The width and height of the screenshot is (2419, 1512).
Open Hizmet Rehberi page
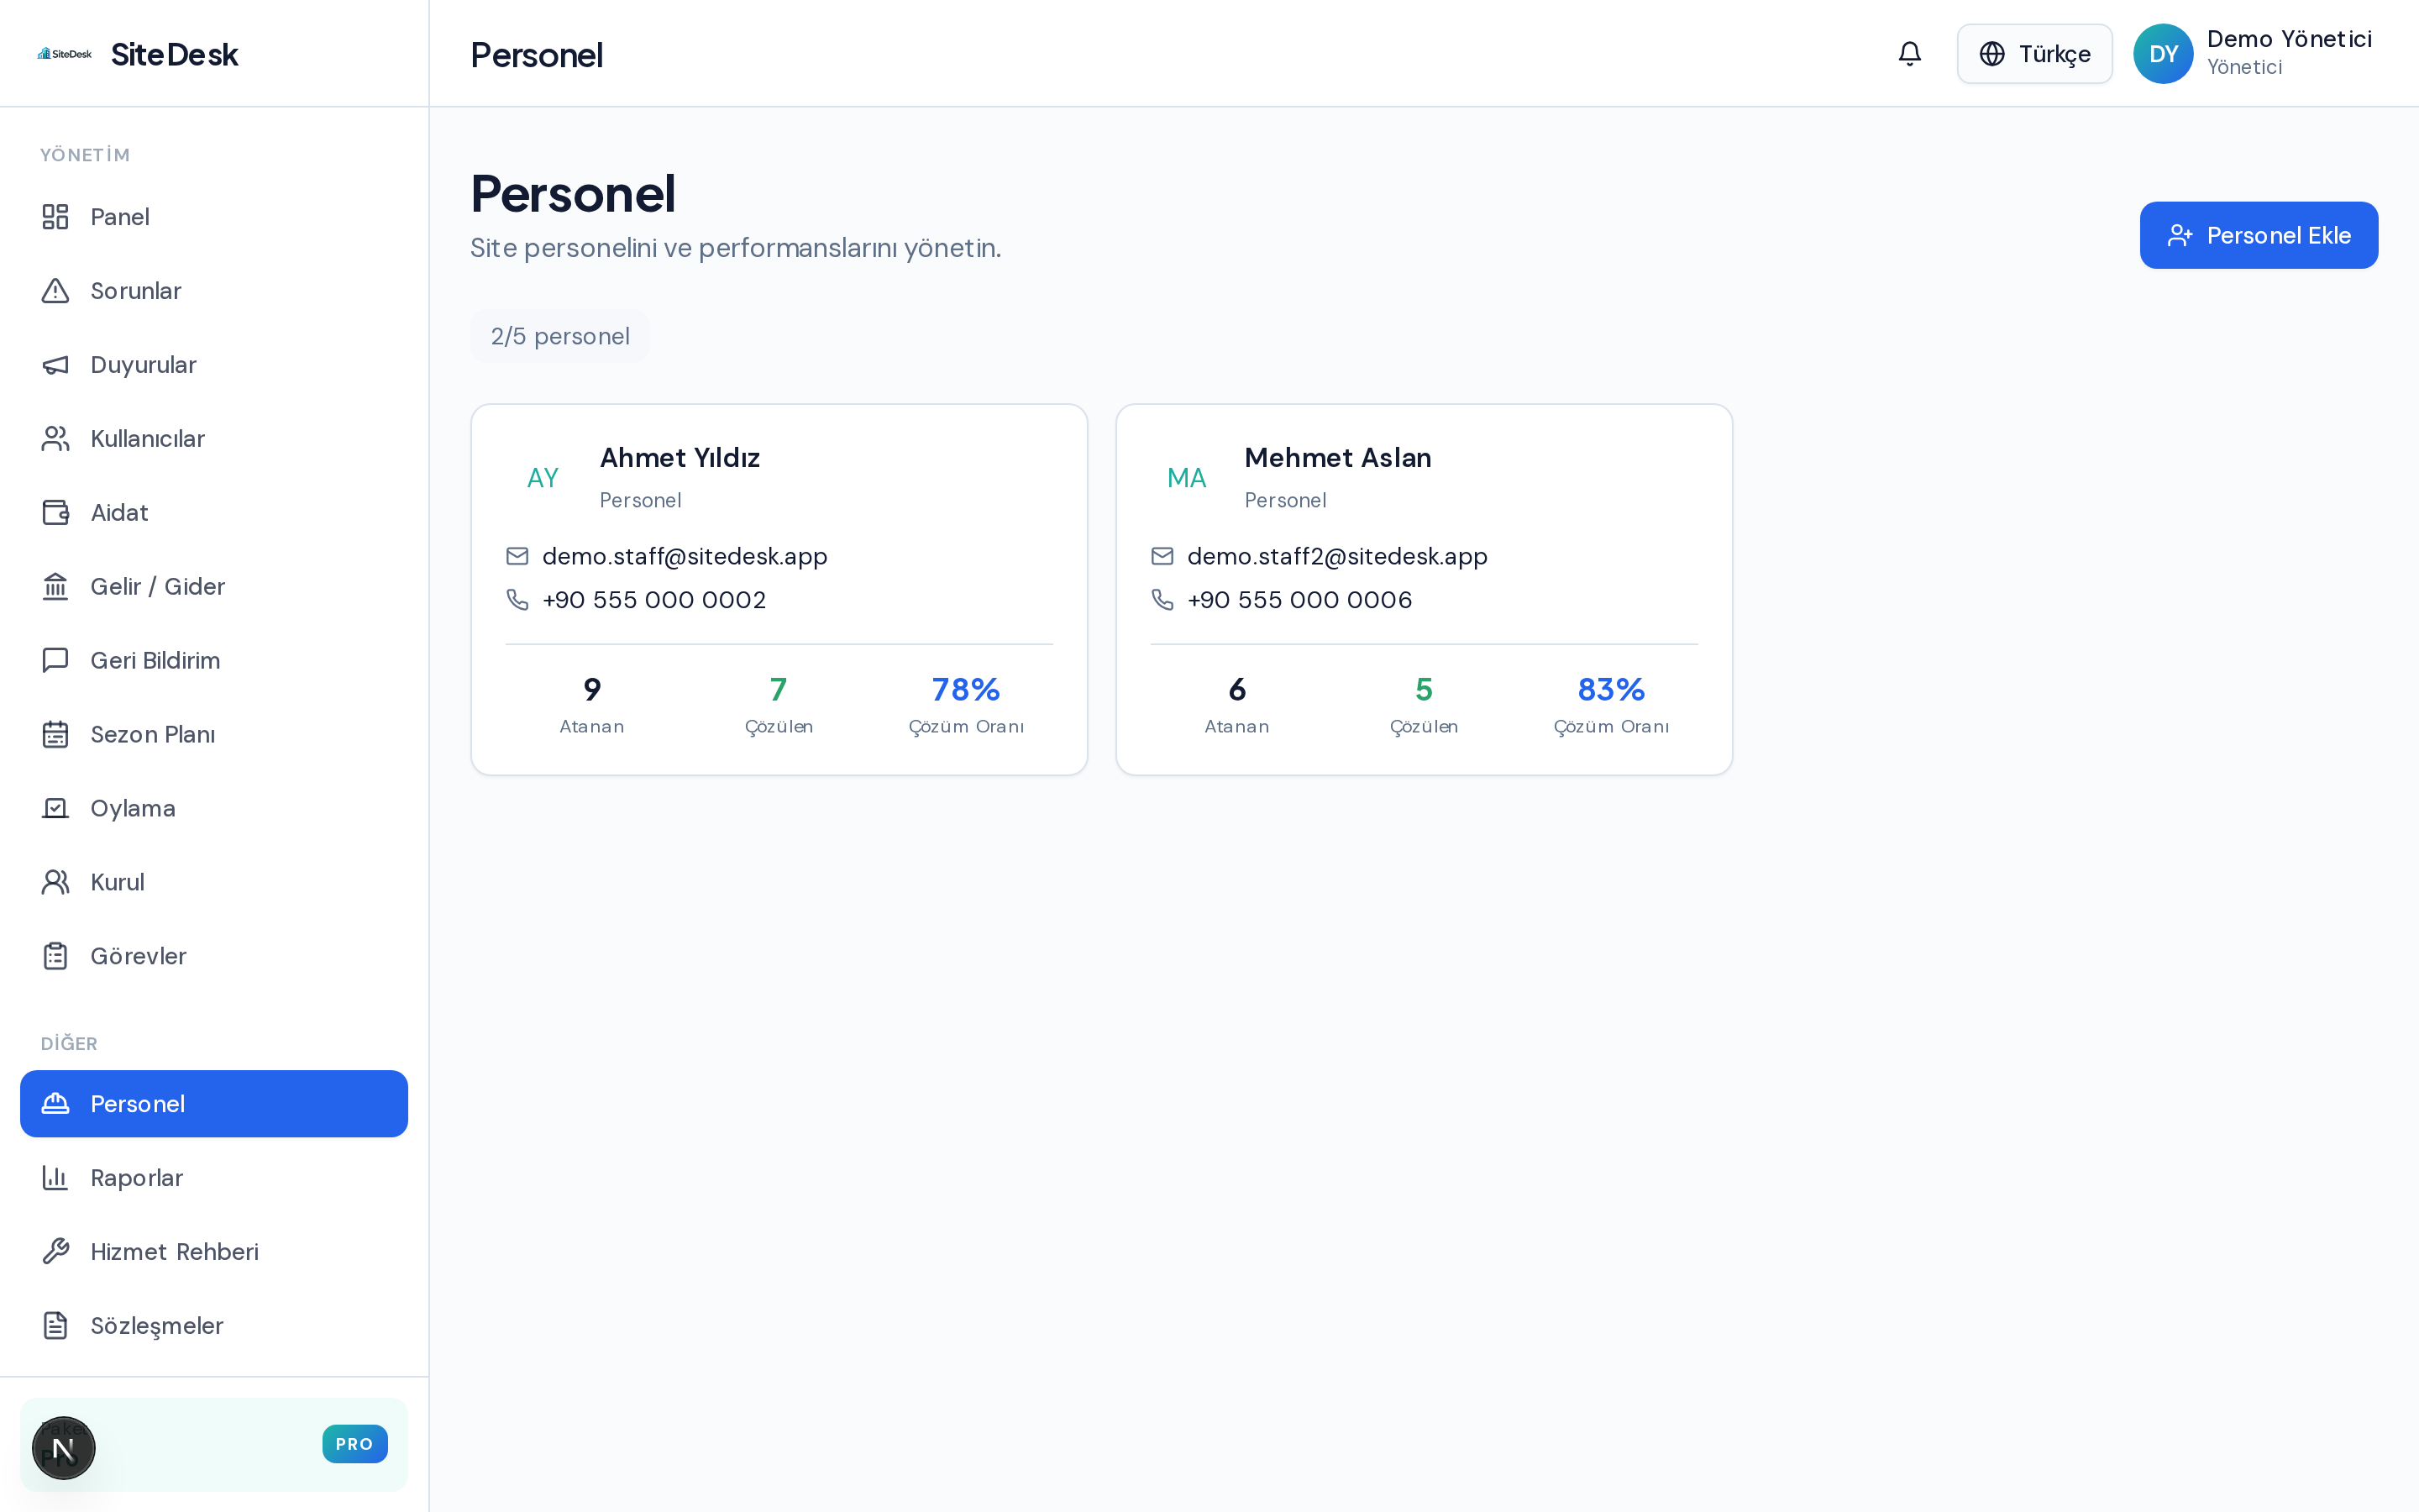pyautogui.click(x=214, y=1252)
